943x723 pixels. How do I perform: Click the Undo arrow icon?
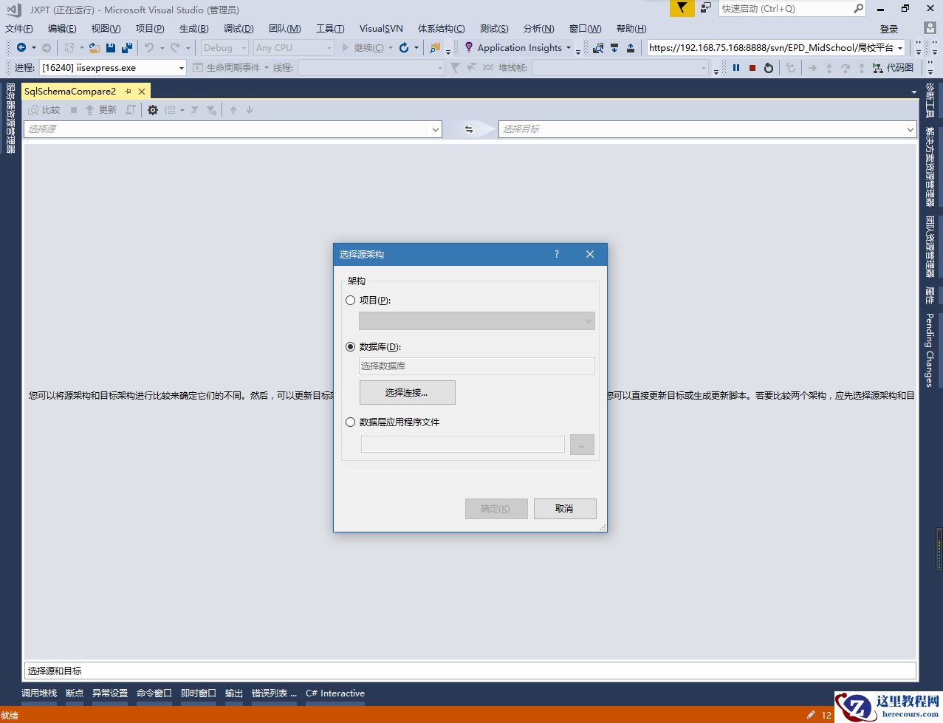149,47
